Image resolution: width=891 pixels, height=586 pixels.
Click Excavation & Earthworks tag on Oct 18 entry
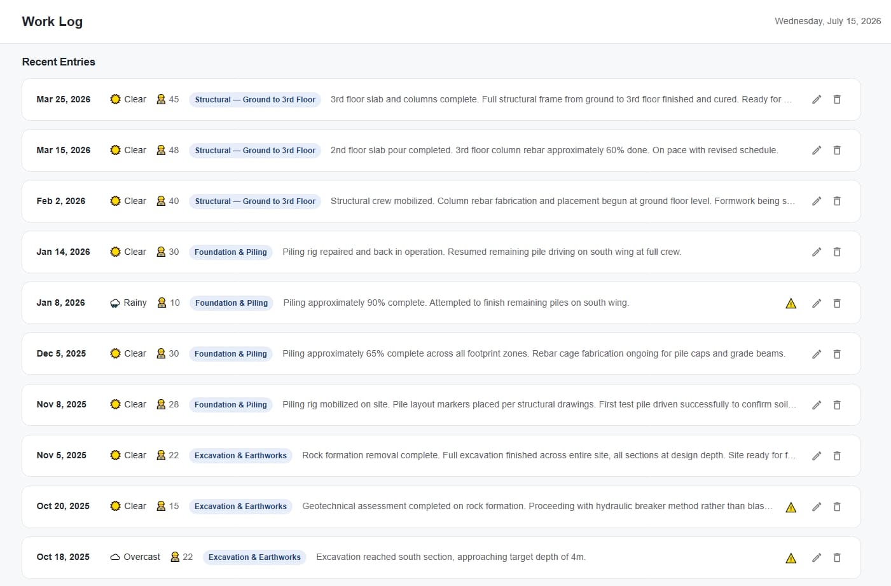point(254,557)
